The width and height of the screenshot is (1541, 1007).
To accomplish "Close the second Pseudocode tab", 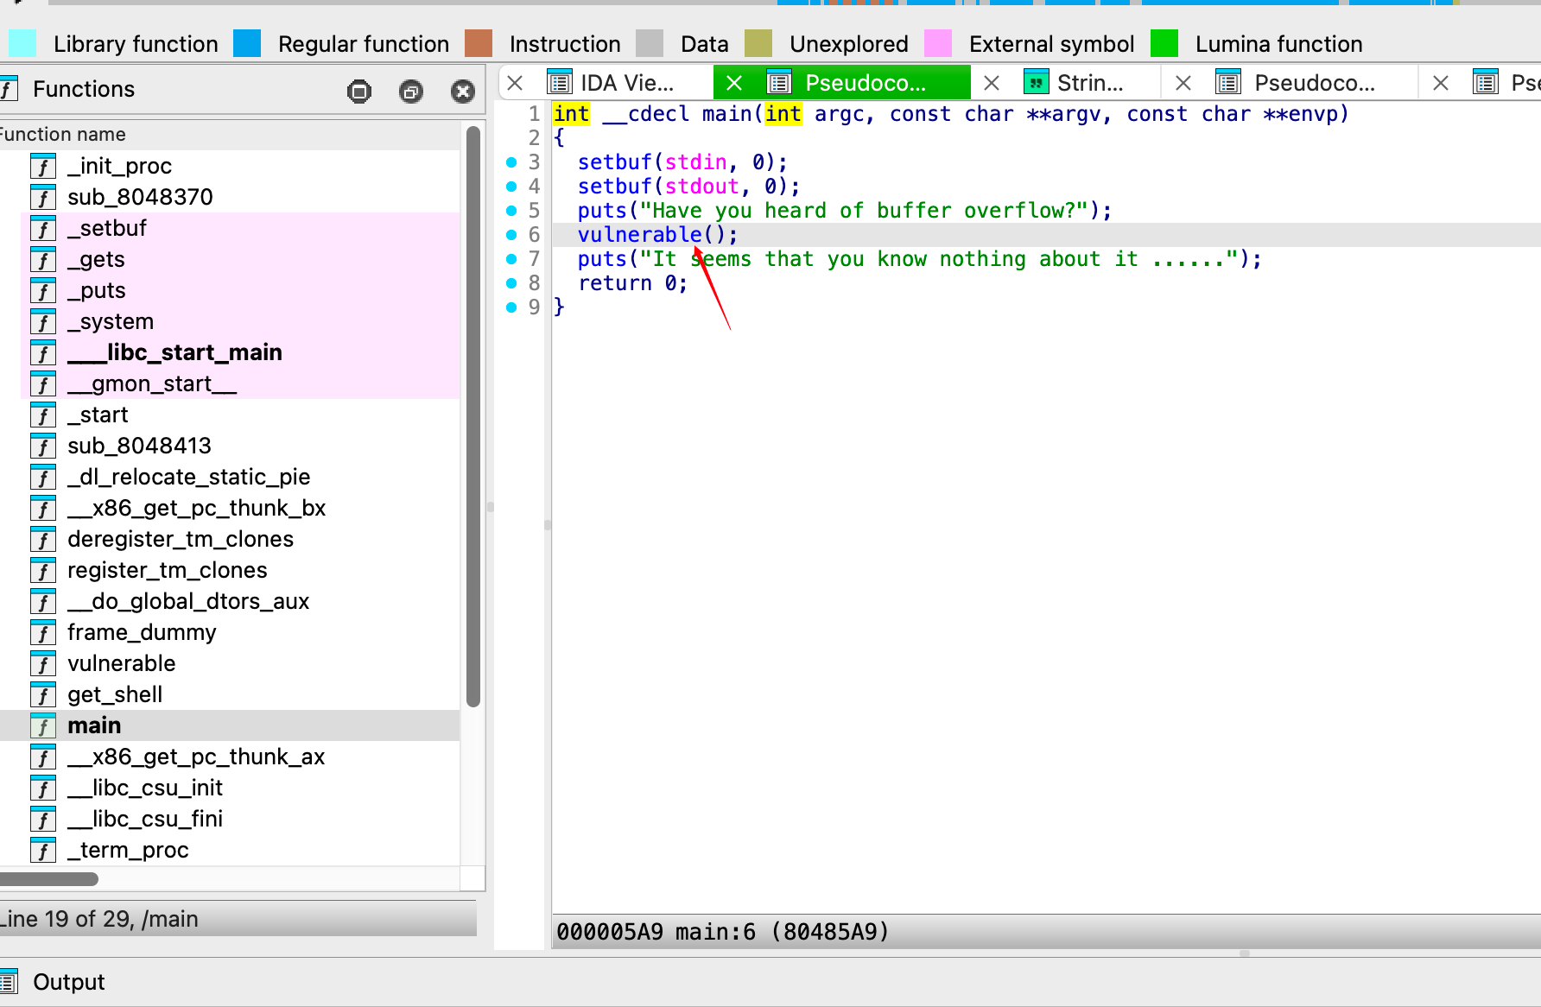I will tap(1183, 83).
